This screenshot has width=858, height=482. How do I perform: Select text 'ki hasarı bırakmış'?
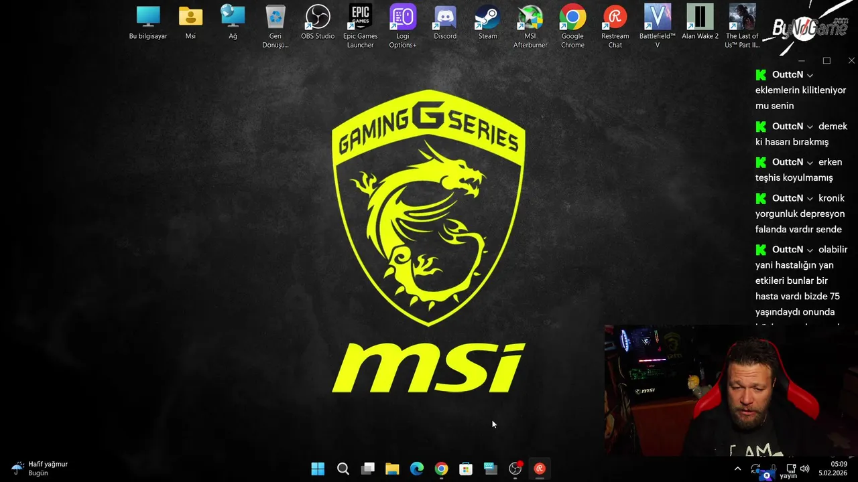click(792, 142)
